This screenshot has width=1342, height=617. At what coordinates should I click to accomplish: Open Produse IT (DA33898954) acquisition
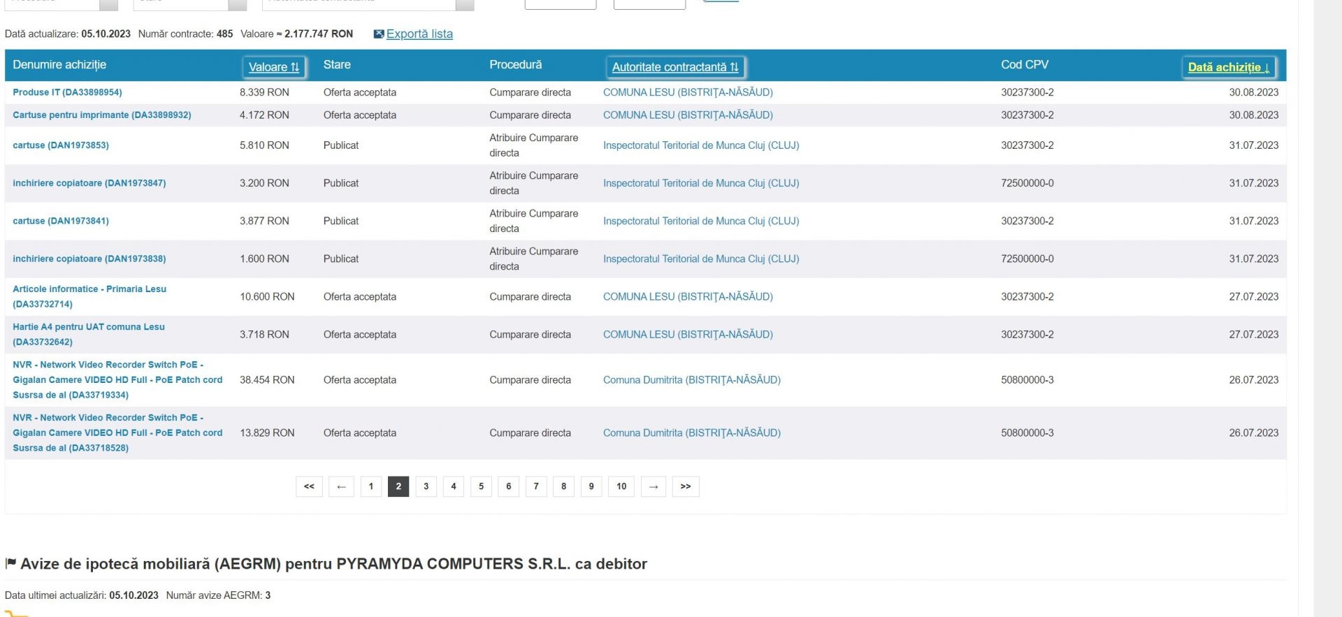point(67,92)
